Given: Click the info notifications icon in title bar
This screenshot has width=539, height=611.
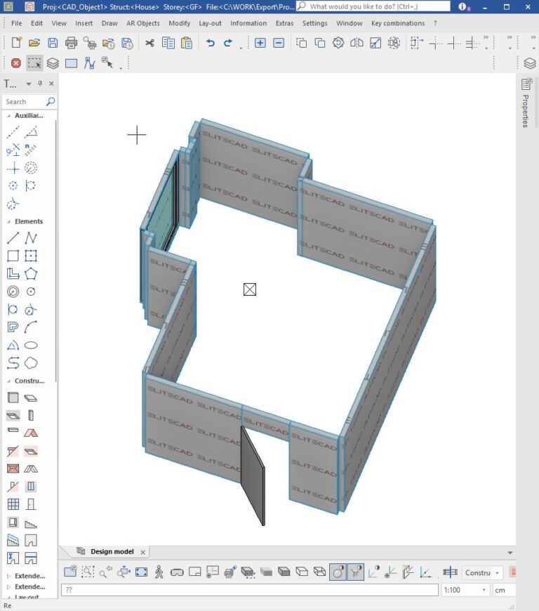Looking at the screenshot, I should [464, 6].
